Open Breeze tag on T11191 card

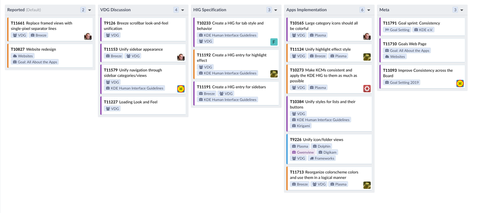coord(207,94)
